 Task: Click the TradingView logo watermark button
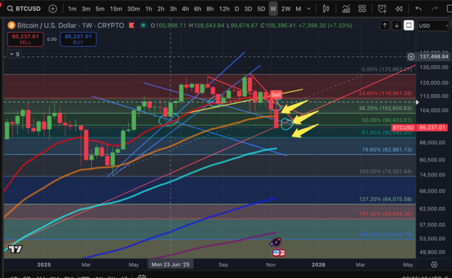(x=15, y=249)
